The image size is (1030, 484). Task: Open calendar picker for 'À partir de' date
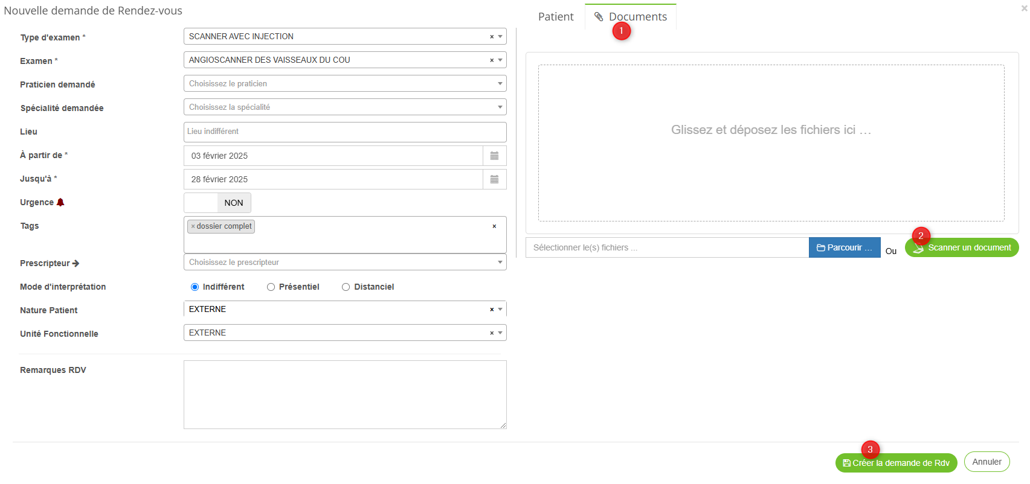[494, 156]
